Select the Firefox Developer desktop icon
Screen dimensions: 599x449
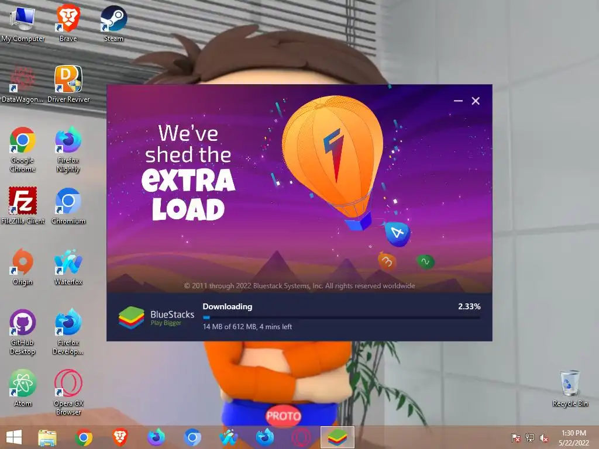(68, 332)
